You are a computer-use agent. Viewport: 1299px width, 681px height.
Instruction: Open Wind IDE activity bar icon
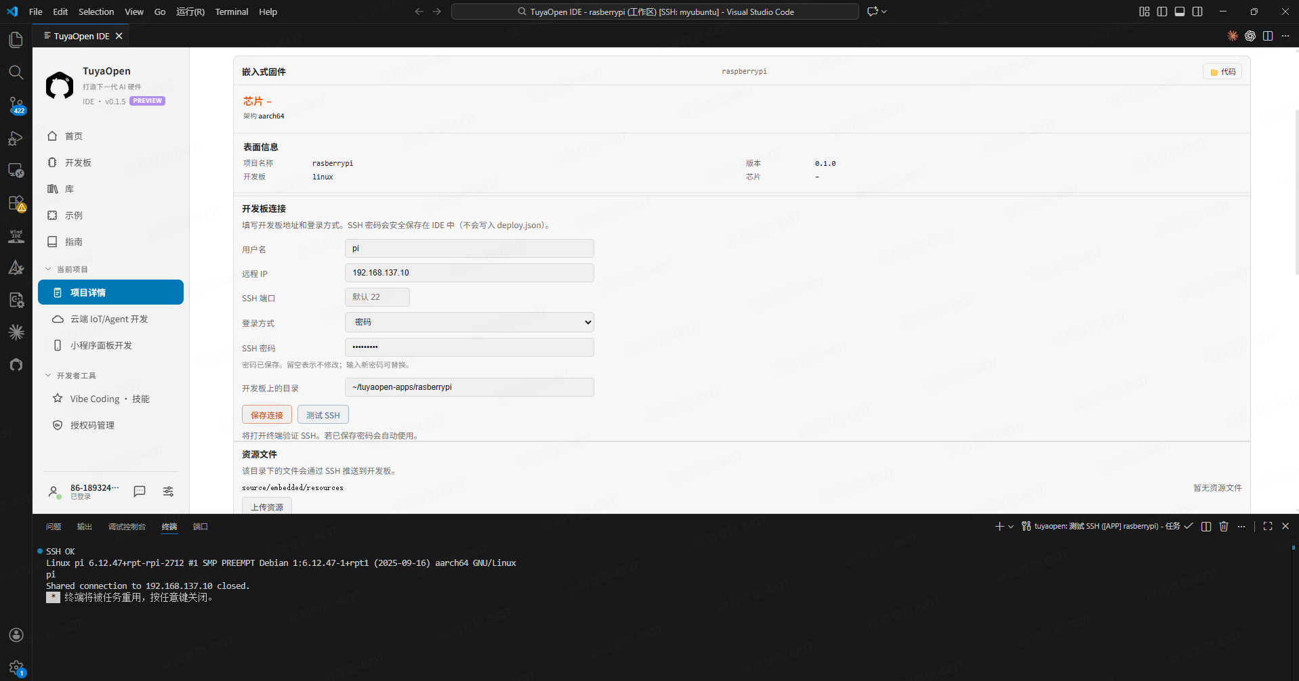pos(16,236)
